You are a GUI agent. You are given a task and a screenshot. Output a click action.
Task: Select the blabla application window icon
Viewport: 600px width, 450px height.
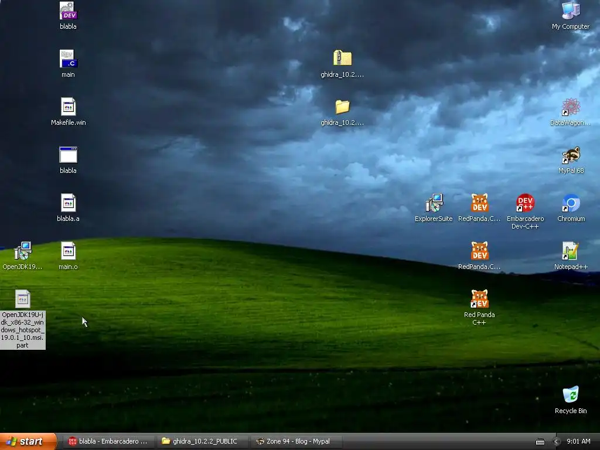tap(68, 155)
